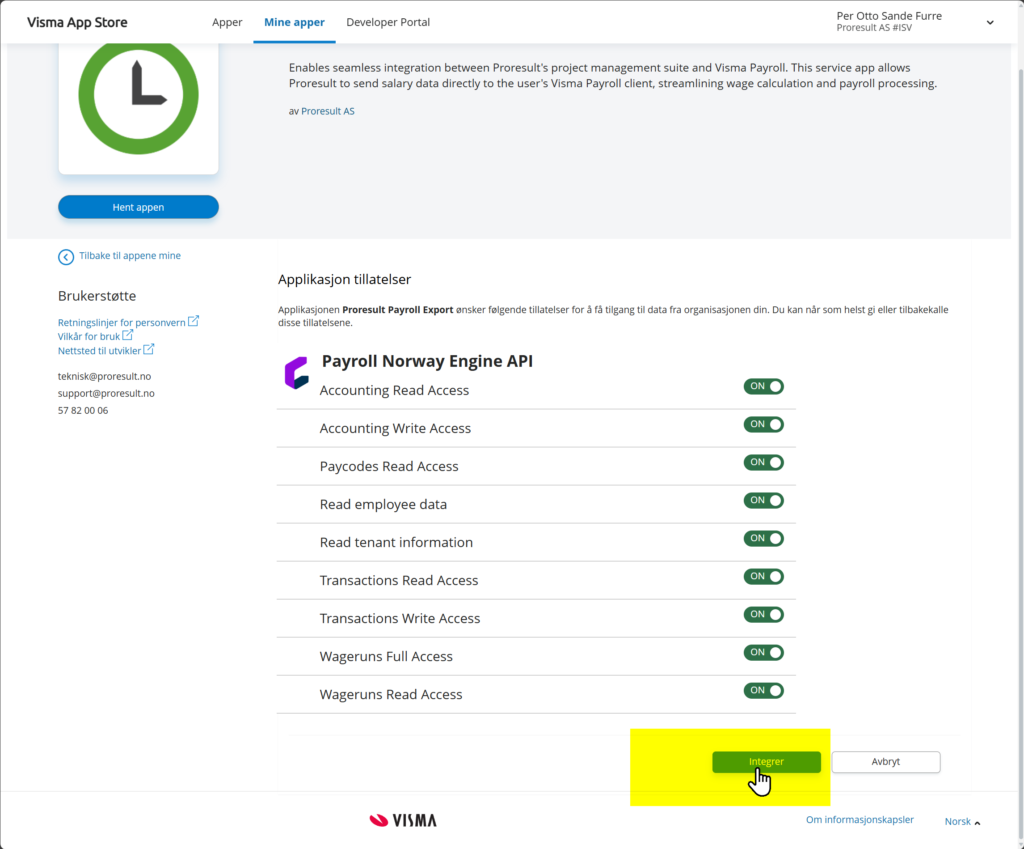Toggle Transactions Read Access switch
The width and height of the screenshot is (1024, 849).
pos(763,577)
